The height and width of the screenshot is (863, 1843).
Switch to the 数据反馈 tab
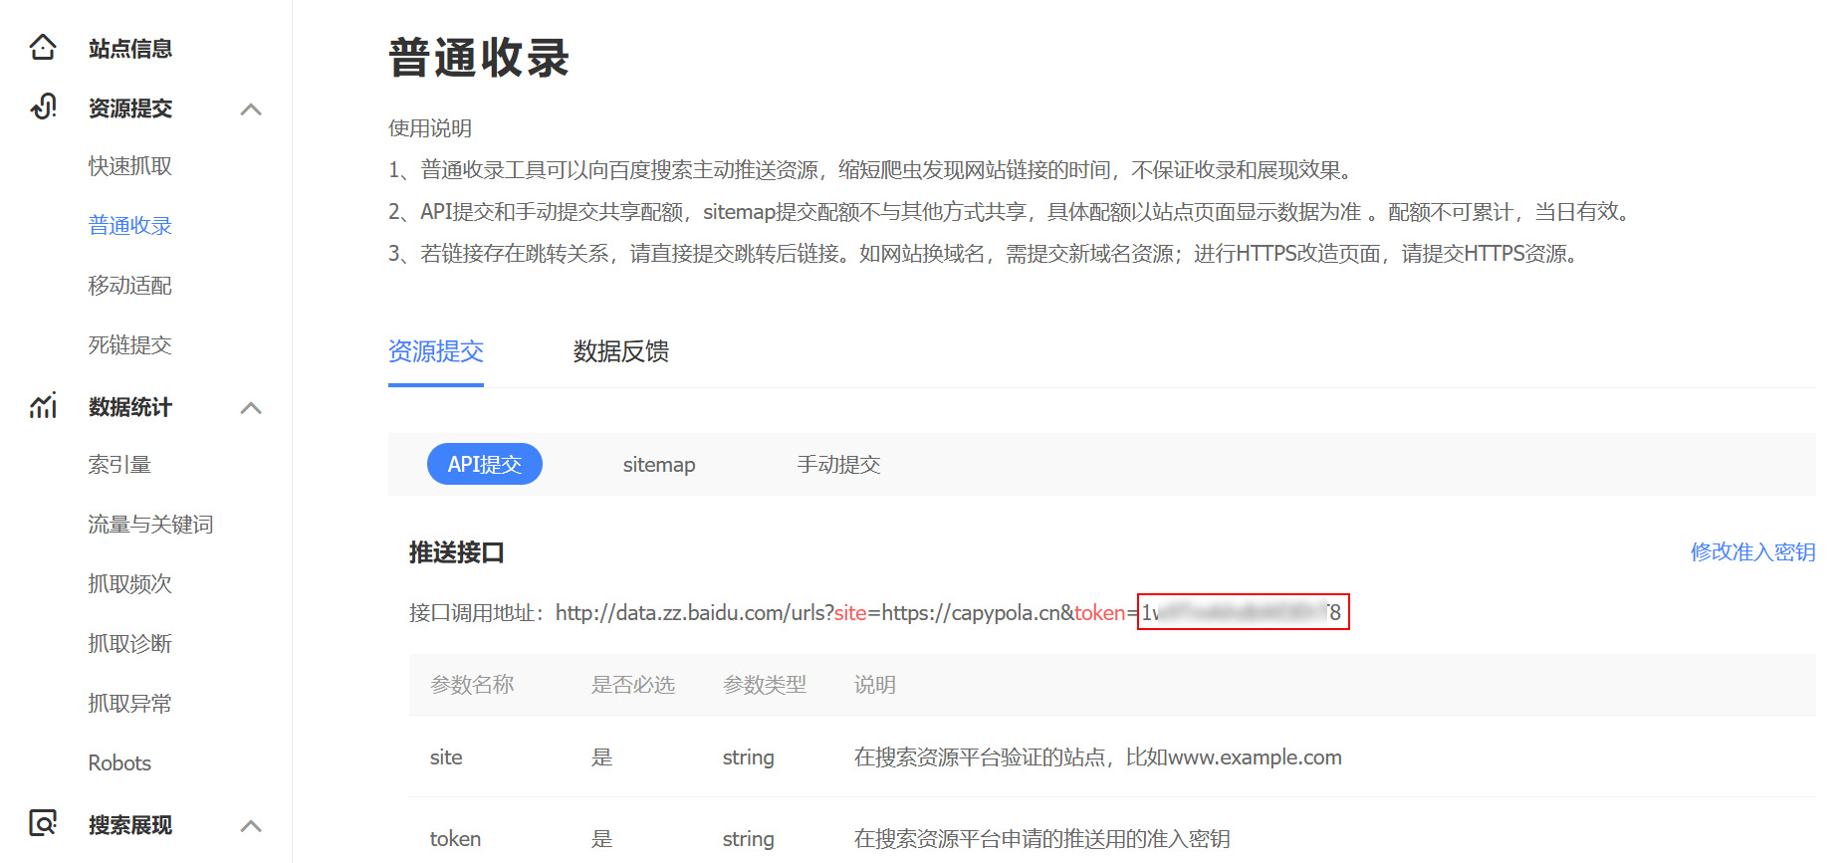click(620, 351)
